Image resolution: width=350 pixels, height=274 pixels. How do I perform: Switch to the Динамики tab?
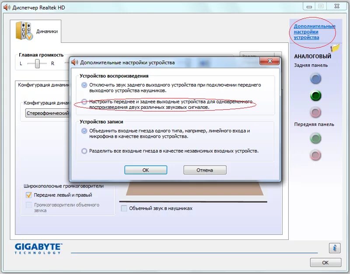(36, 31)
